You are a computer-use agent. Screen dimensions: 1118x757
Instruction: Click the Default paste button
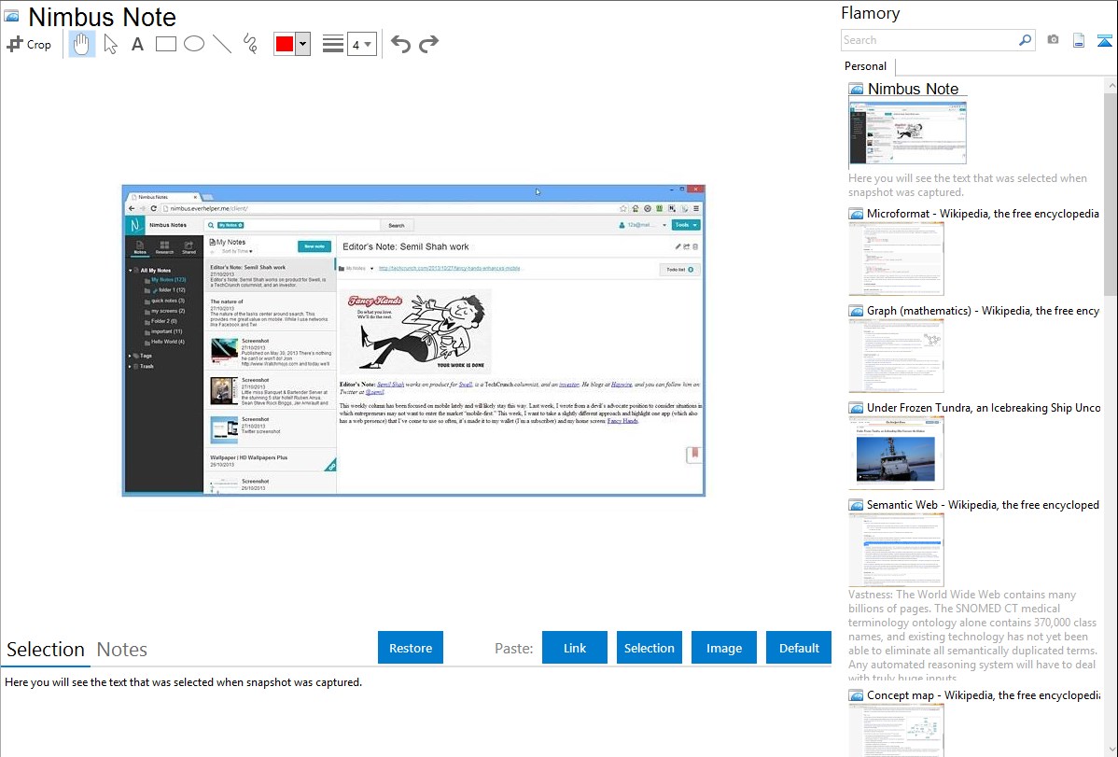(799, 648)
